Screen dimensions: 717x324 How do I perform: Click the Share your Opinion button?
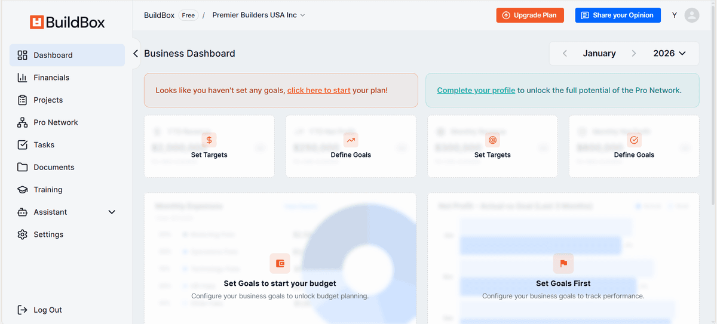(618, 16)
